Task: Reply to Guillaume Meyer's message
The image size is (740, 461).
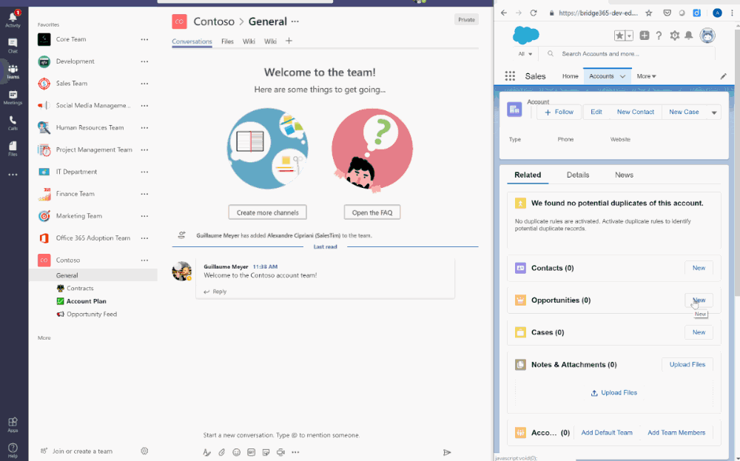Action: point(215,292)
